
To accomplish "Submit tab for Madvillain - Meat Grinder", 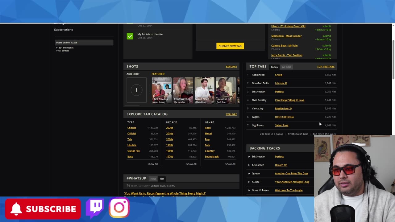I will (326, 36).
